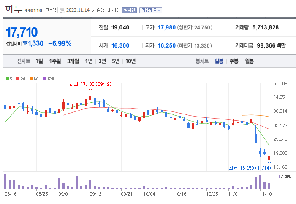Click the 전일 19,040 value
The image size is (296, 204).
coord(120,28)
